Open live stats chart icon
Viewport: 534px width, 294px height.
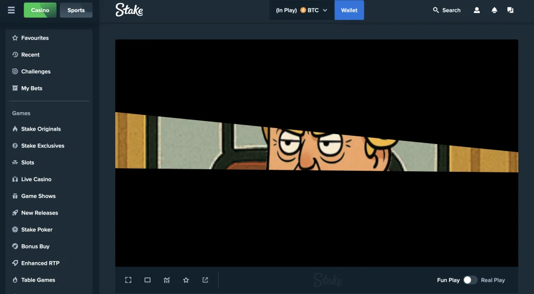point(166,280)
